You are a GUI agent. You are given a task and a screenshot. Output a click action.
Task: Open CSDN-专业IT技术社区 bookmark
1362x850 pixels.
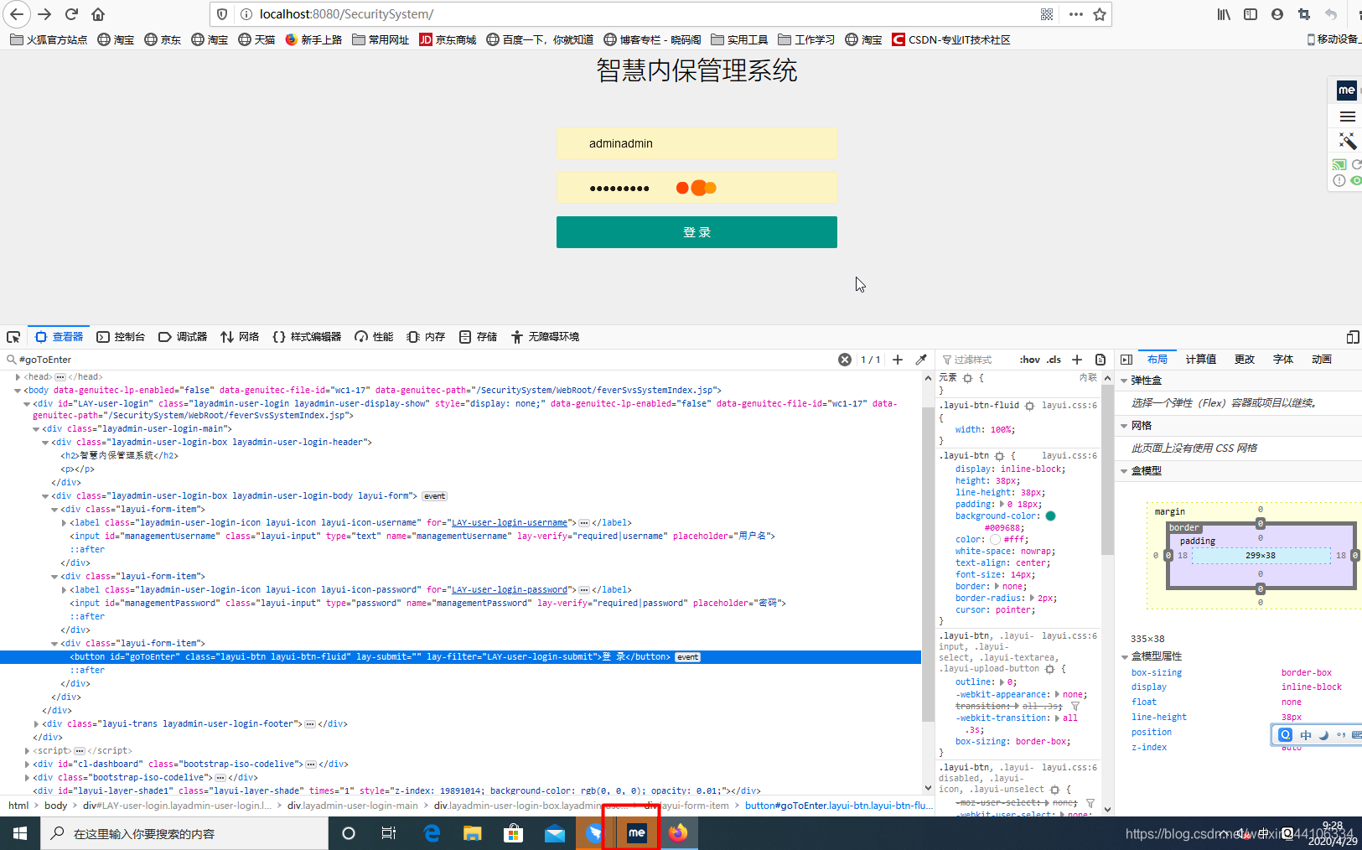pyautogui.click(x=951, y=39)
